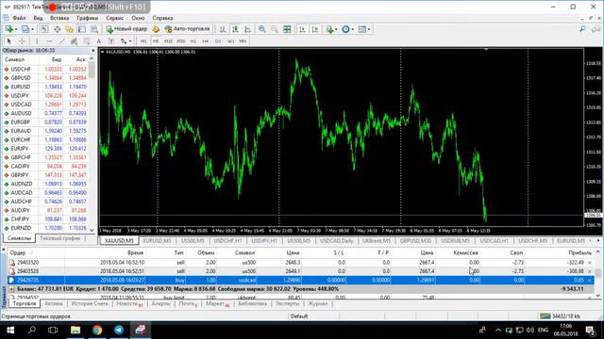
Task: Open Telegram from the Windows taskbar
Action: point(119,330)
